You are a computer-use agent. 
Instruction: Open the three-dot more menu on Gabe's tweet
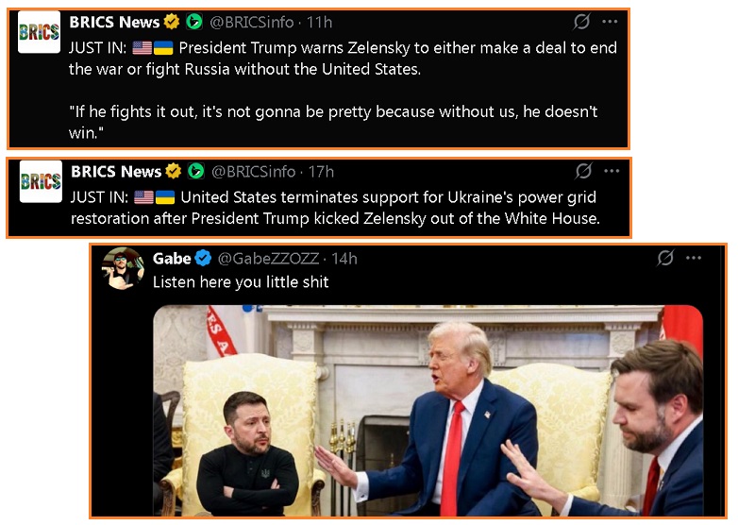pos(694,258)
